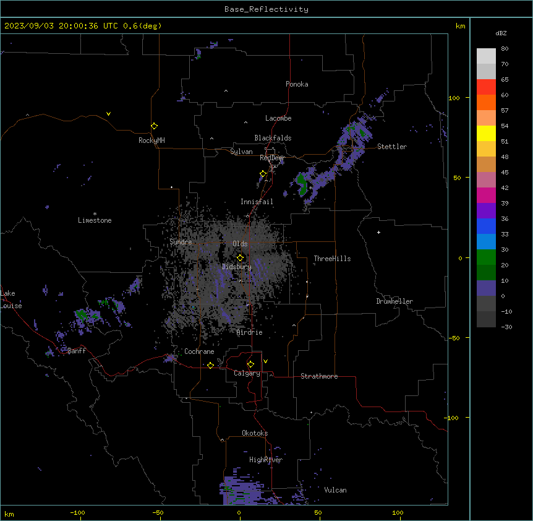Click the Ponoka city label
This screenshot has height=521, width=533.
[x=297, y=84]
